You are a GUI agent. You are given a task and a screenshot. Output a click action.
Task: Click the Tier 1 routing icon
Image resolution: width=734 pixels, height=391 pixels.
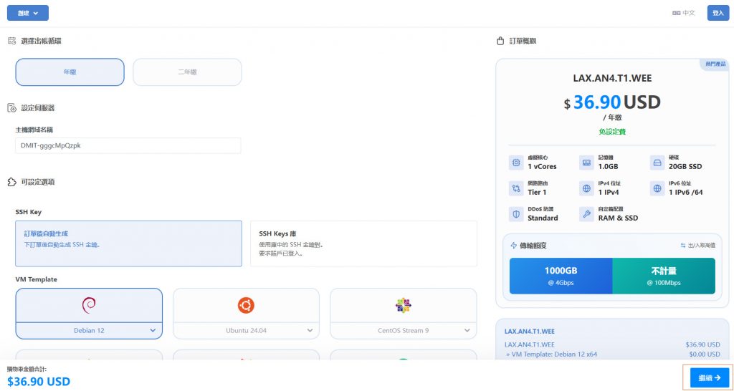(x=516, y=188)
